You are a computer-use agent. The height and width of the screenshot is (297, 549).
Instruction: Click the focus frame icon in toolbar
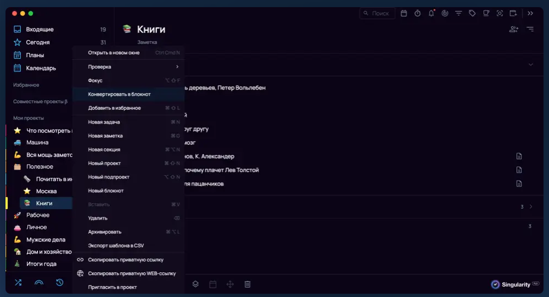tap(500, 13)
